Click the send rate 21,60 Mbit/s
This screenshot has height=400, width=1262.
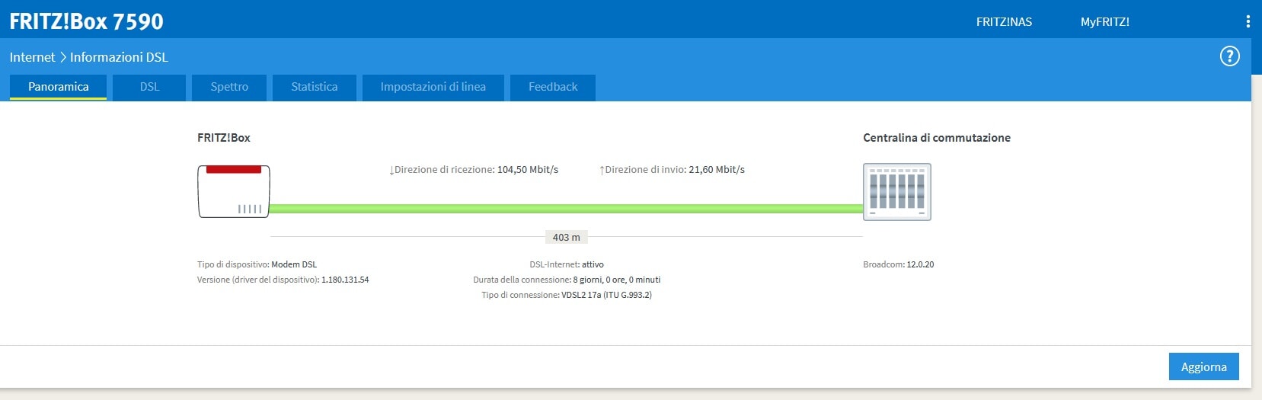tap(717, 170)
